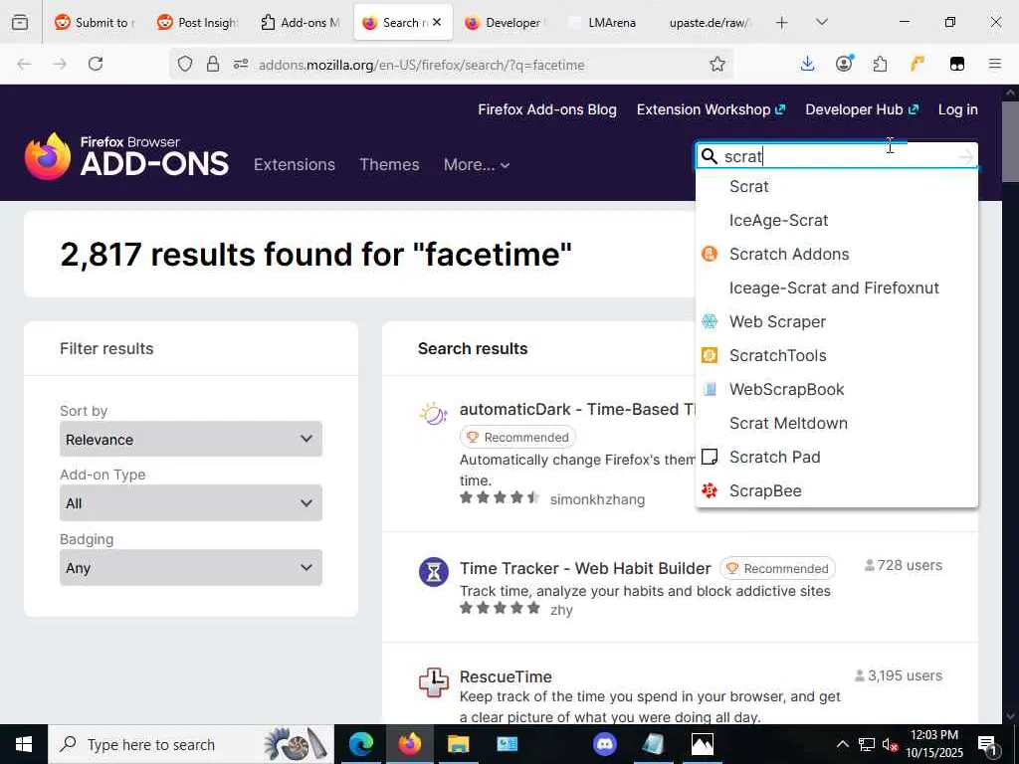The height and width of the screenshot is (764, 1019).
Task: Select IceAge-Scrat suggestion
Action: [x=836, y=220]
